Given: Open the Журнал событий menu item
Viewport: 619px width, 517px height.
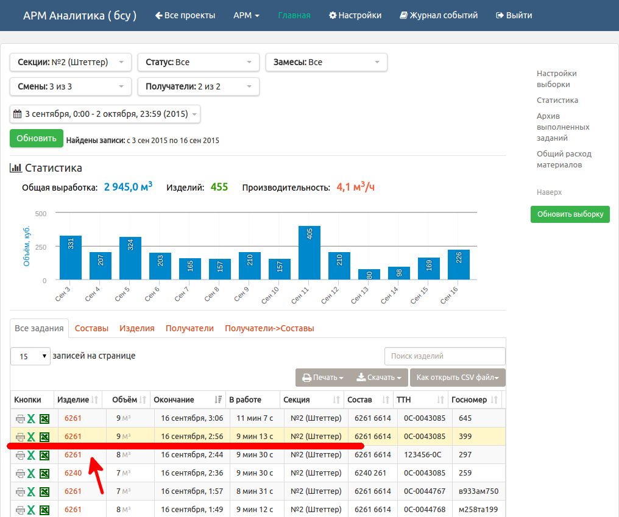Looking at the screenshot, I should pyautogui.click(x=439, y=15).
